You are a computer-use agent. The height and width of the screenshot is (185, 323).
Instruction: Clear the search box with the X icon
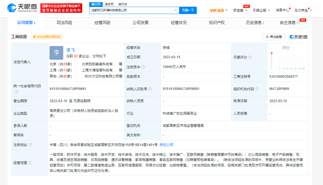point(175,10)
